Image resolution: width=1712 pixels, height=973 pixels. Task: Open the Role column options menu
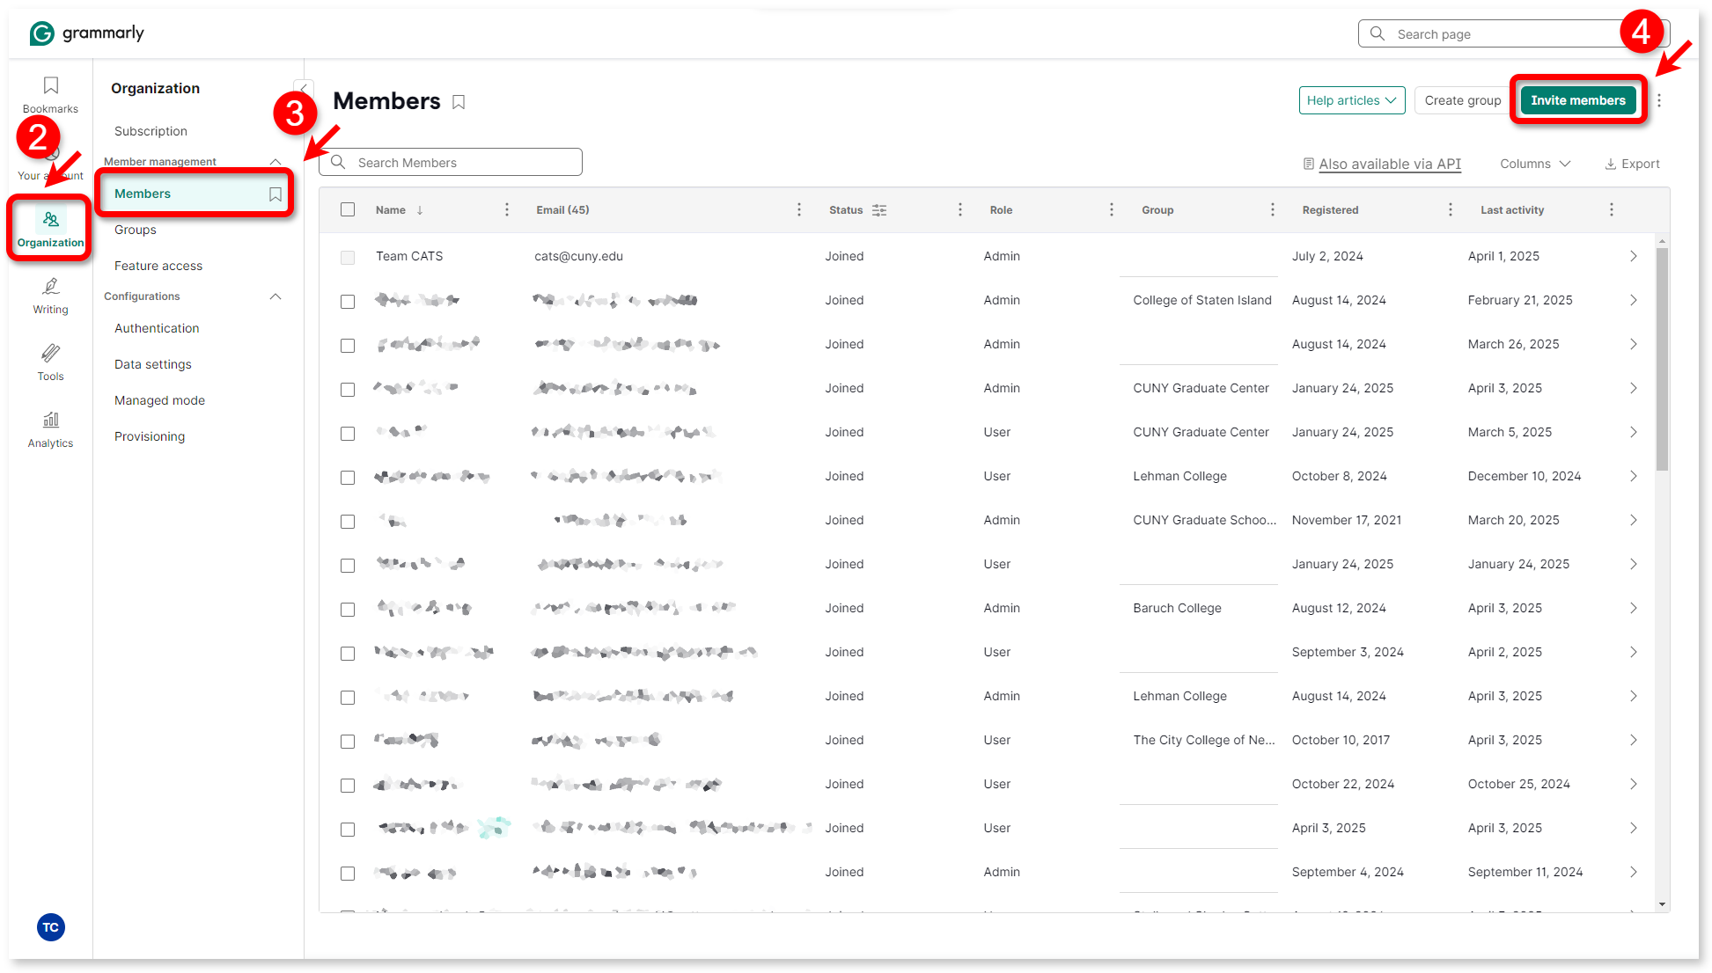pyautogui.click(x=1112, y=209)
